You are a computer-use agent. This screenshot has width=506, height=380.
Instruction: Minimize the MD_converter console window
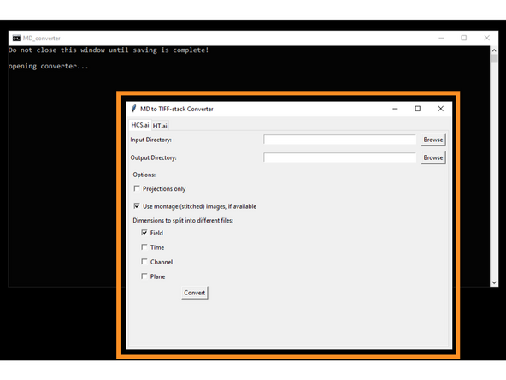tap(441, 39)
